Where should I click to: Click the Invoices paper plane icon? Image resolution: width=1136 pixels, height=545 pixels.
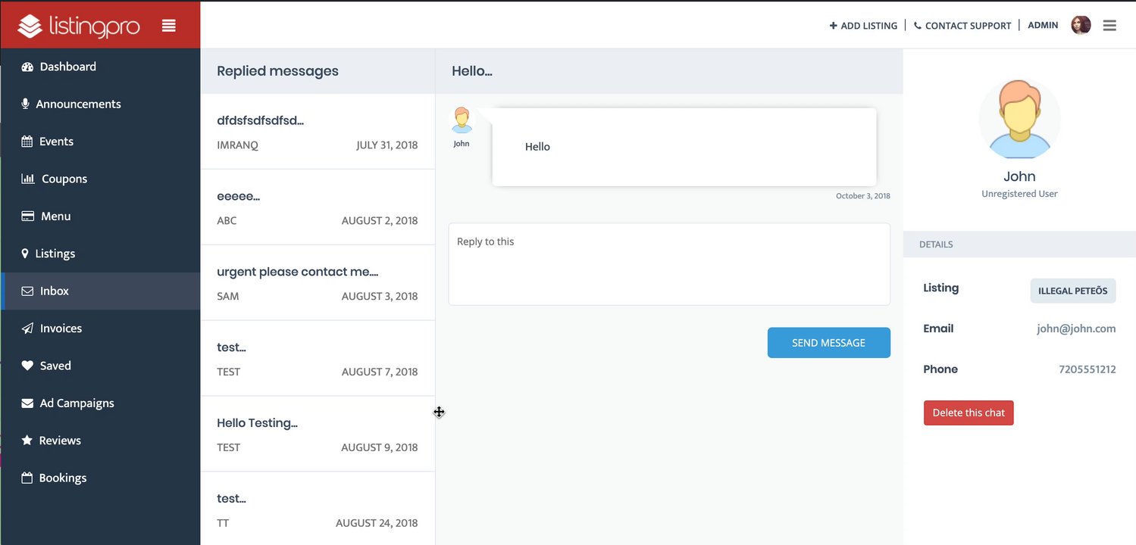[x=27, y=329]
